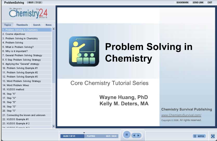Click the classroom teacher icon on slide
The width and height of the screenshot is (217, 141).
click(x=84, y=51)
